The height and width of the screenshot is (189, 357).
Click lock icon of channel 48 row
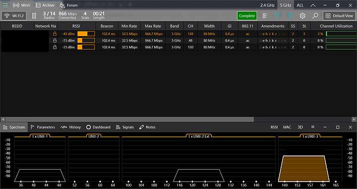pyautogui.click(x=55, y=40)
